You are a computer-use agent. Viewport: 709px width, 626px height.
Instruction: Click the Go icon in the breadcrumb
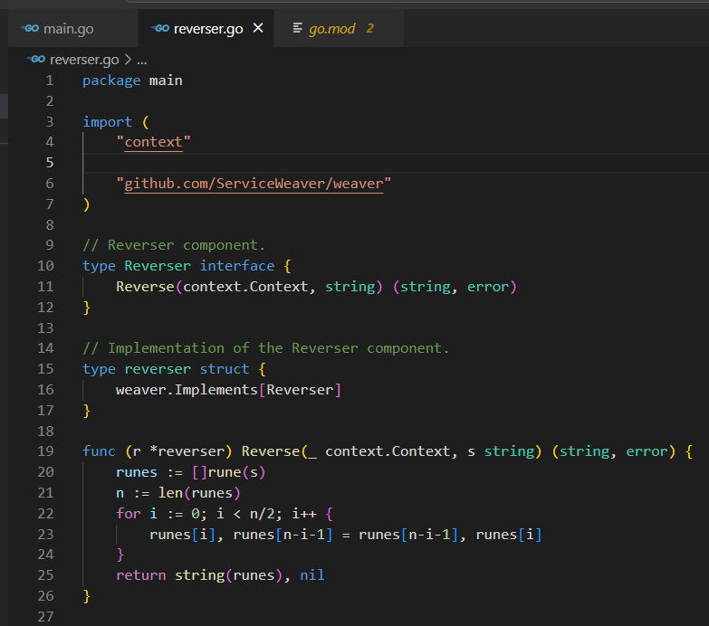pos(36,59)
